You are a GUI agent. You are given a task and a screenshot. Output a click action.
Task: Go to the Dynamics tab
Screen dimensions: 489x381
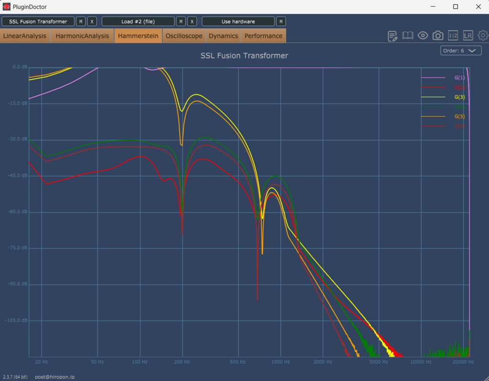tap(223, 36)
